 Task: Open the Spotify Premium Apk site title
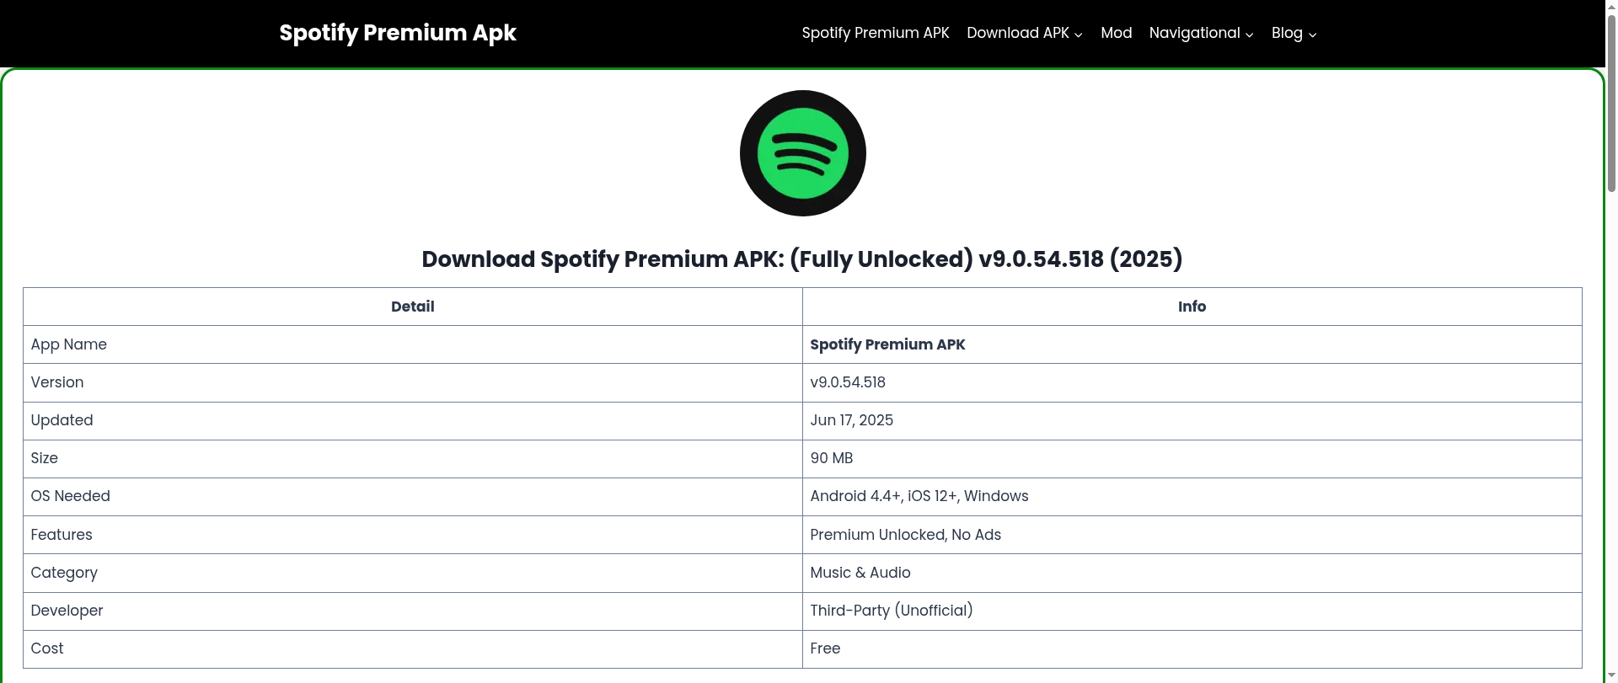coord(398,33)
